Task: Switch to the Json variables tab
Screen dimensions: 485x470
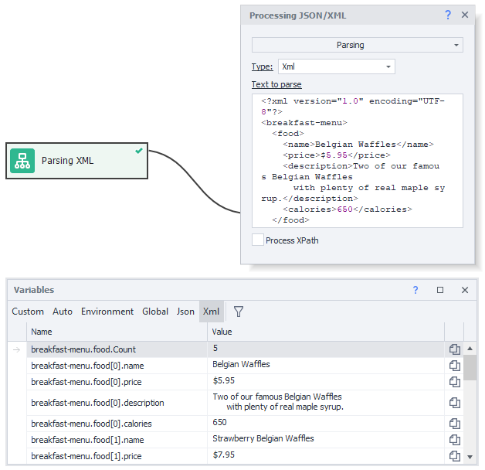Action: coord(185,312)
